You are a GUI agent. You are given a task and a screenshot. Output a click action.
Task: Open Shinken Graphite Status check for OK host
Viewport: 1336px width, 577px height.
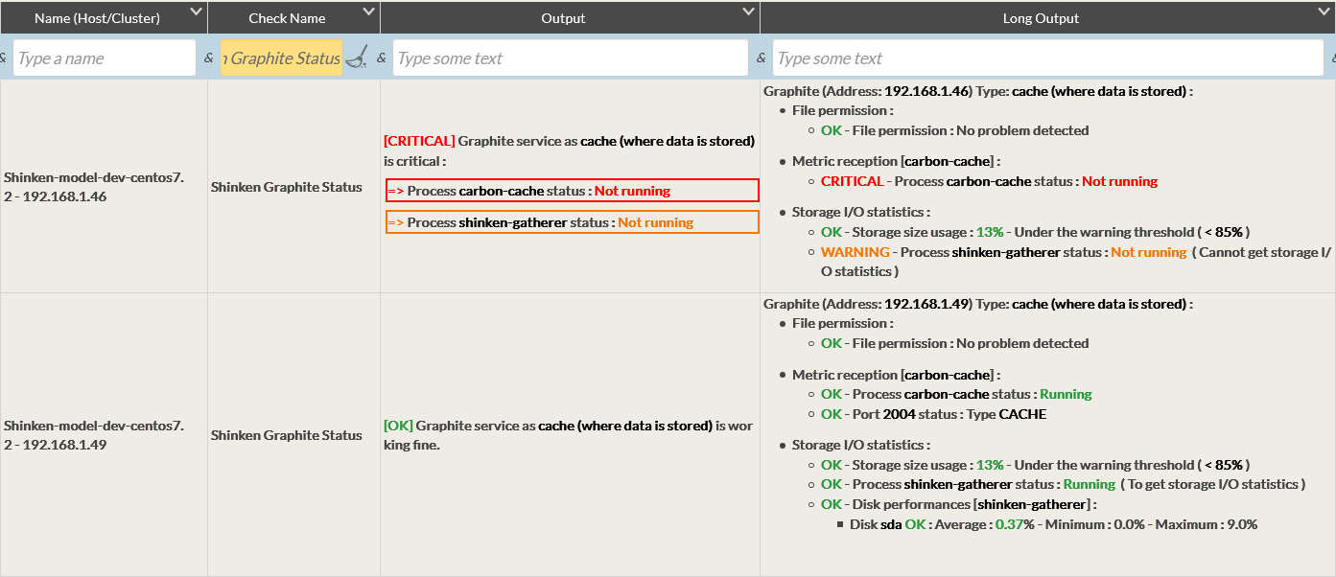[x=287, y=435]
